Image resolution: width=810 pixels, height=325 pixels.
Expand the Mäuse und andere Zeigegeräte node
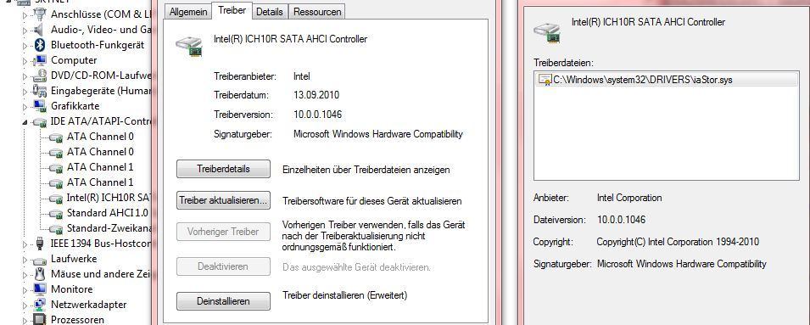click(25, 274)
